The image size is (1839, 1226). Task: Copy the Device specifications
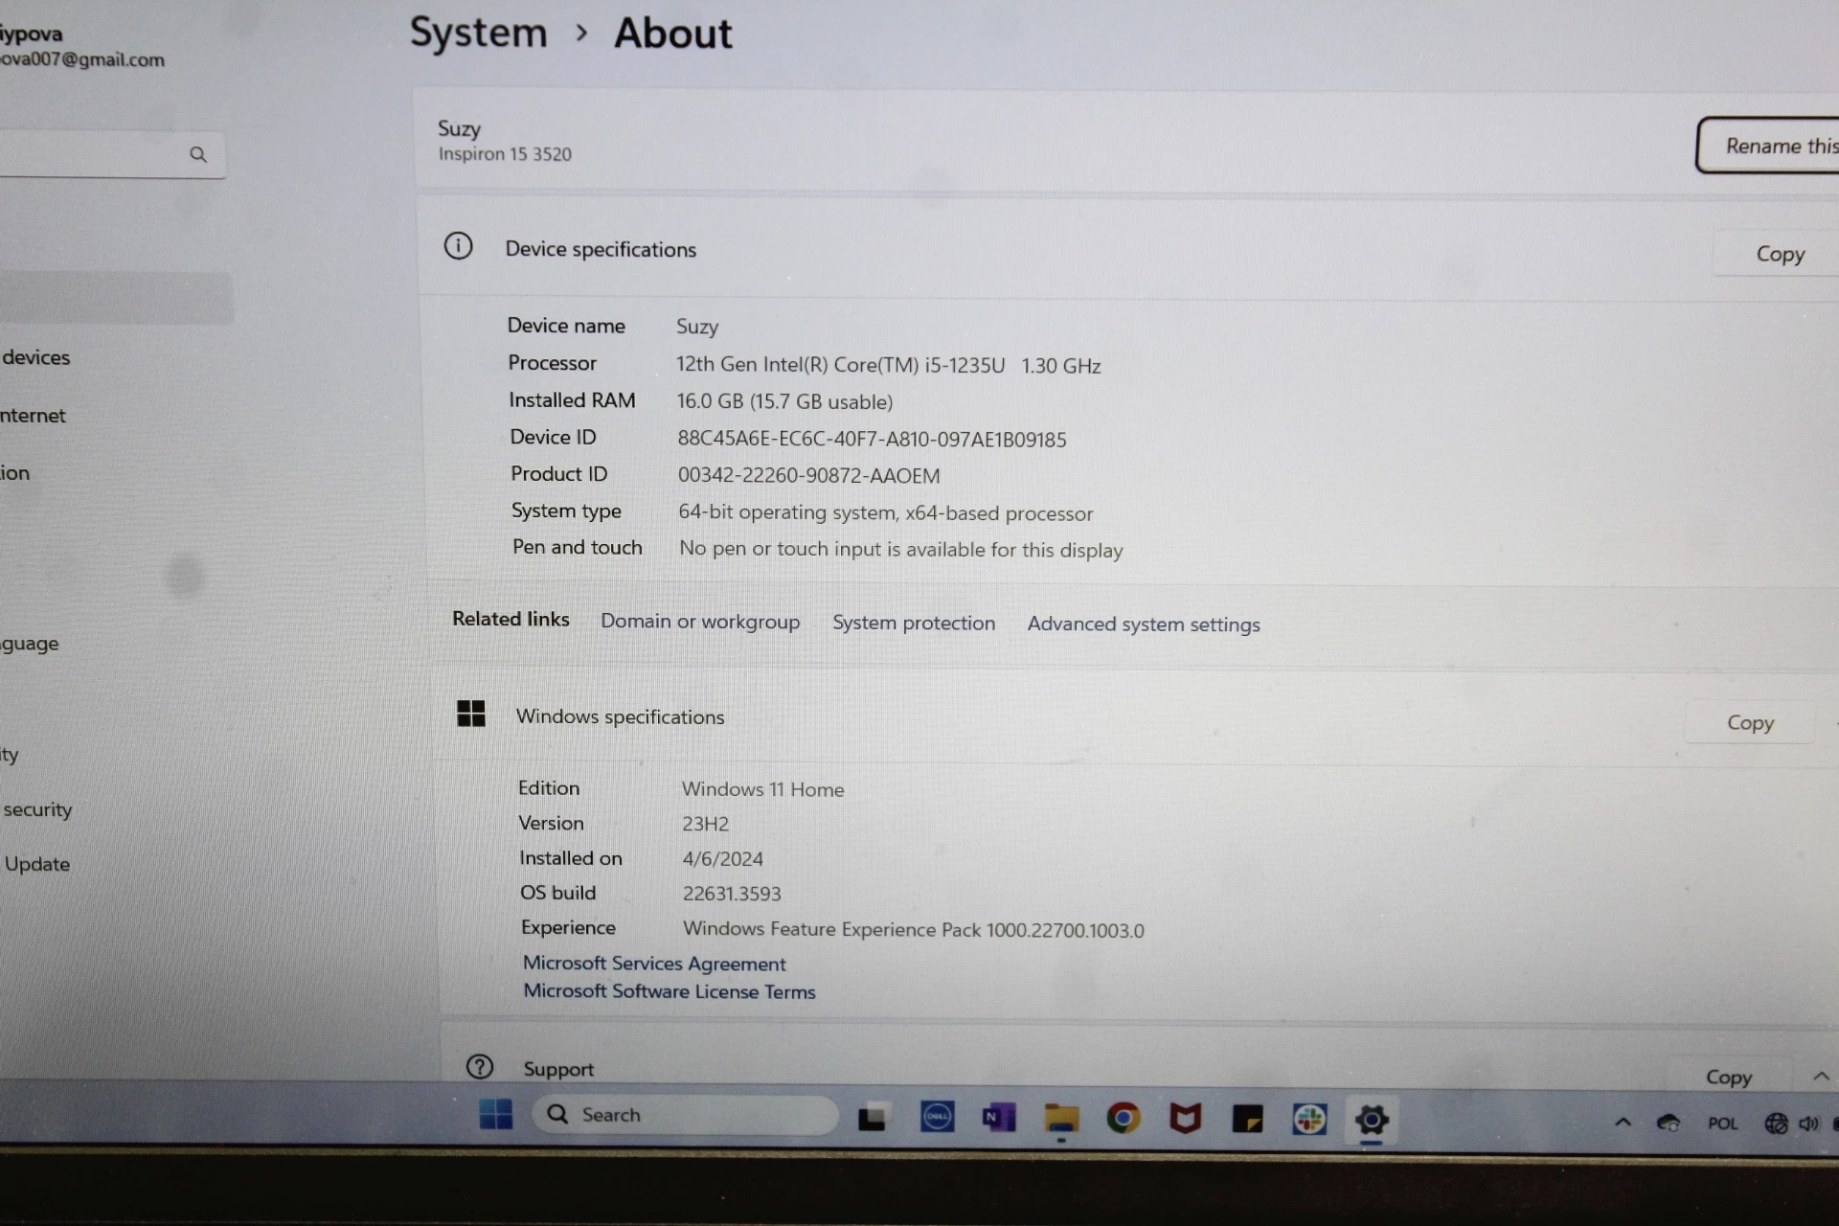[1780, 254]
